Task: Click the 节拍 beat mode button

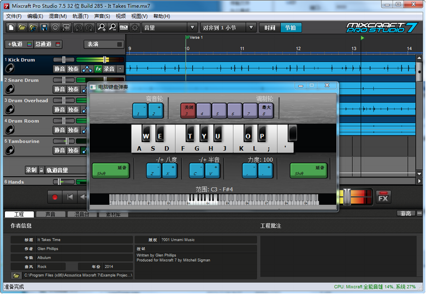Action: click(x=291, y=27)
